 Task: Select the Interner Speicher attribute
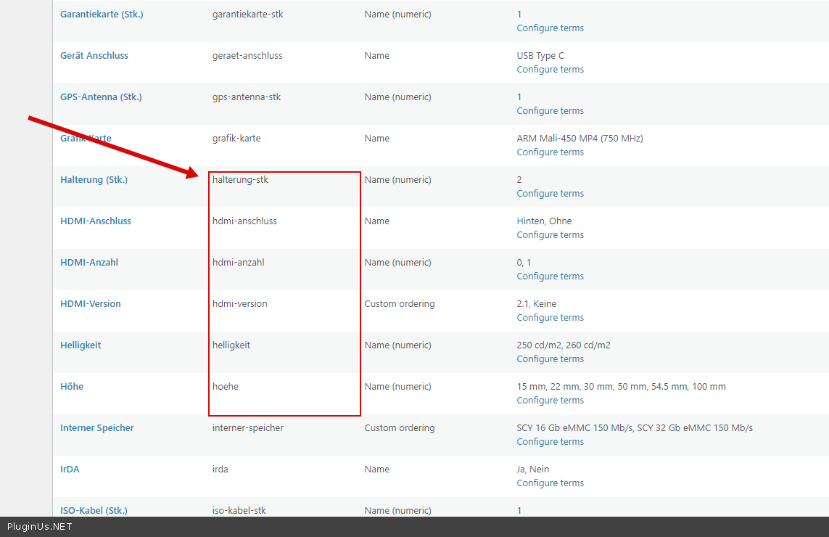[x=97, y=428]
